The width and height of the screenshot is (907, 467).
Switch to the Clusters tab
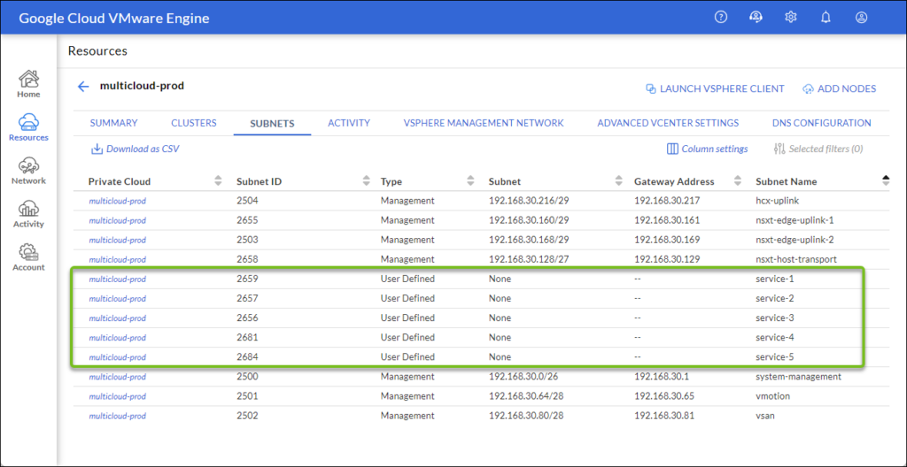coord(194,123)
